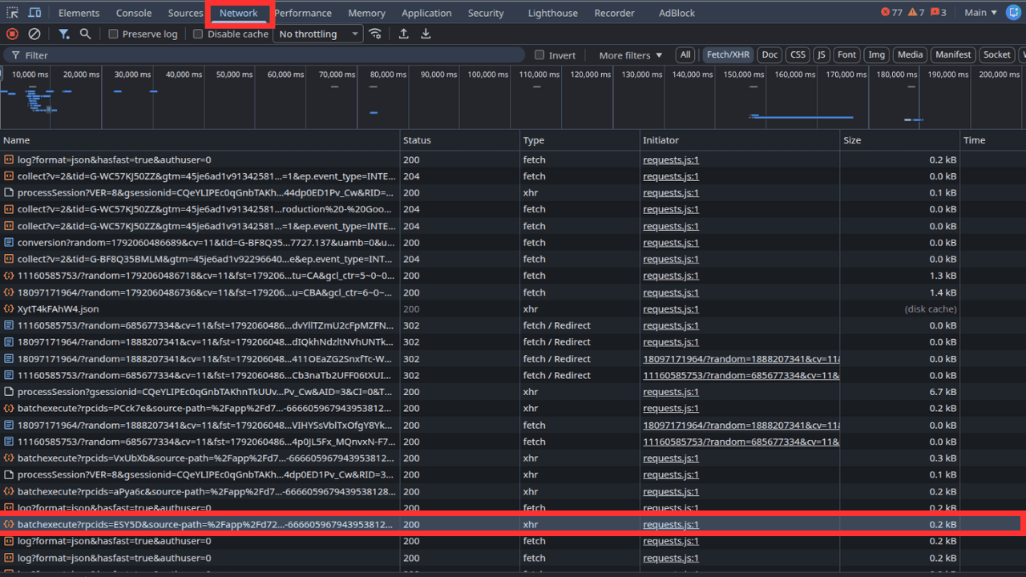Open network conditions wifi icon
The height and width of the screenshot is (577, 1026).
(x=375, y=34)
